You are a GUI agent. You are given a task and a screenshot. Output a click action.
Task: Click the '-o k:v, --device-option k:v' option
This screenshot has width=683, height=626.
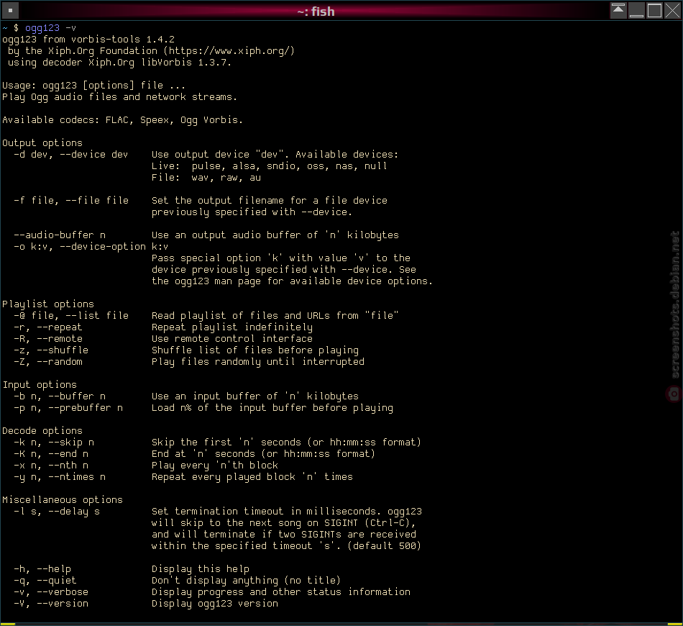(91, 247)
